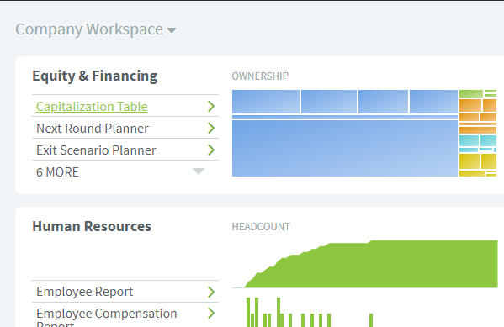
Task: Click the chevron next to Capitalization Table
Action: coord(211,106)
